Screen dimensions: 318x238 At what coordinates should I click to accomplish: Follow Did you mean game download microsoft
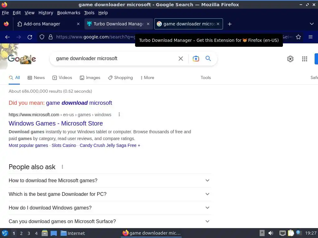(79, 103)
